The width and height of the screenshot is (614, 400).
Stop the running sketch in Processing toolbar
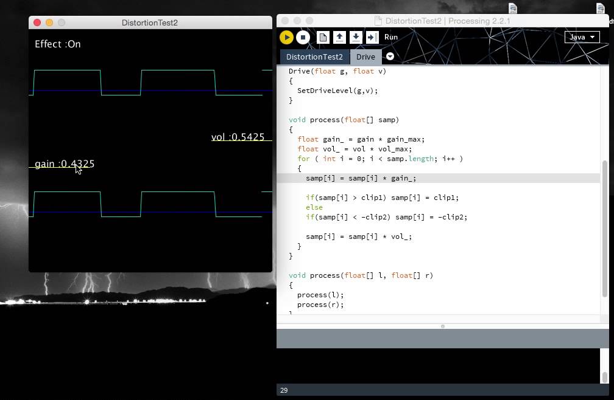(303, 37)
